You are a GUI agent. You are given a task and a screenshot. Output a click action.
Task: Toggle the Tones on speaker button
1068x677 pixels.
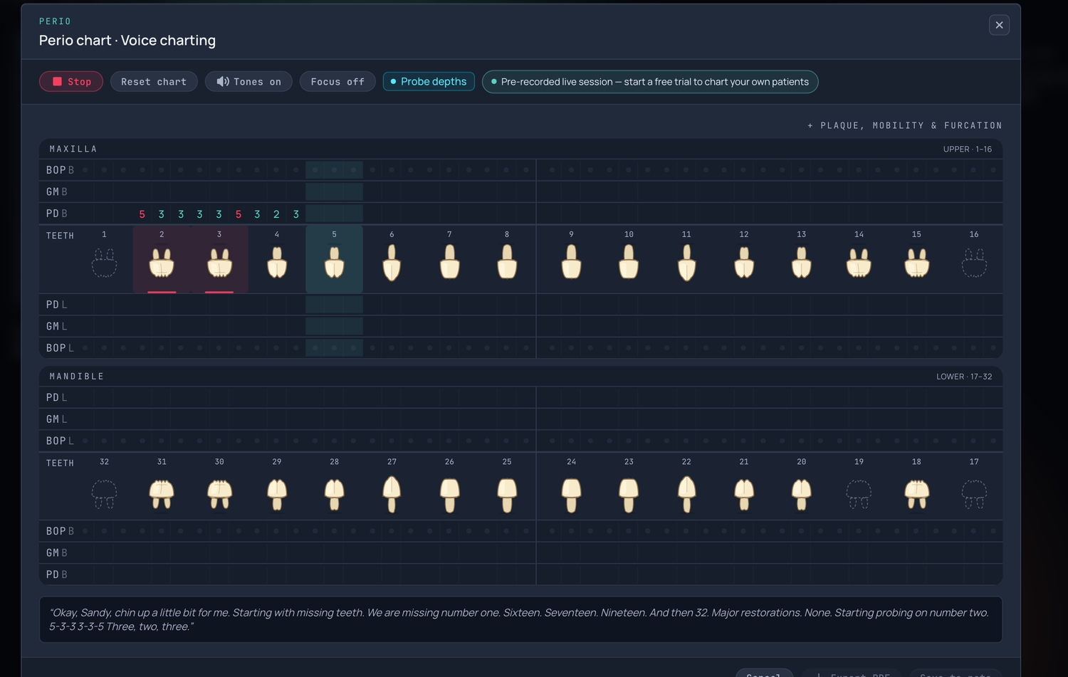(x=248, y=82)
